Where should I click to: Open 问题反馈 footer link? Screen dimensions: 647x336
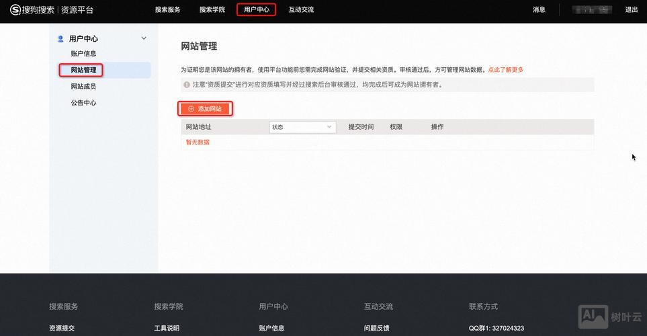tap(377, 328)
